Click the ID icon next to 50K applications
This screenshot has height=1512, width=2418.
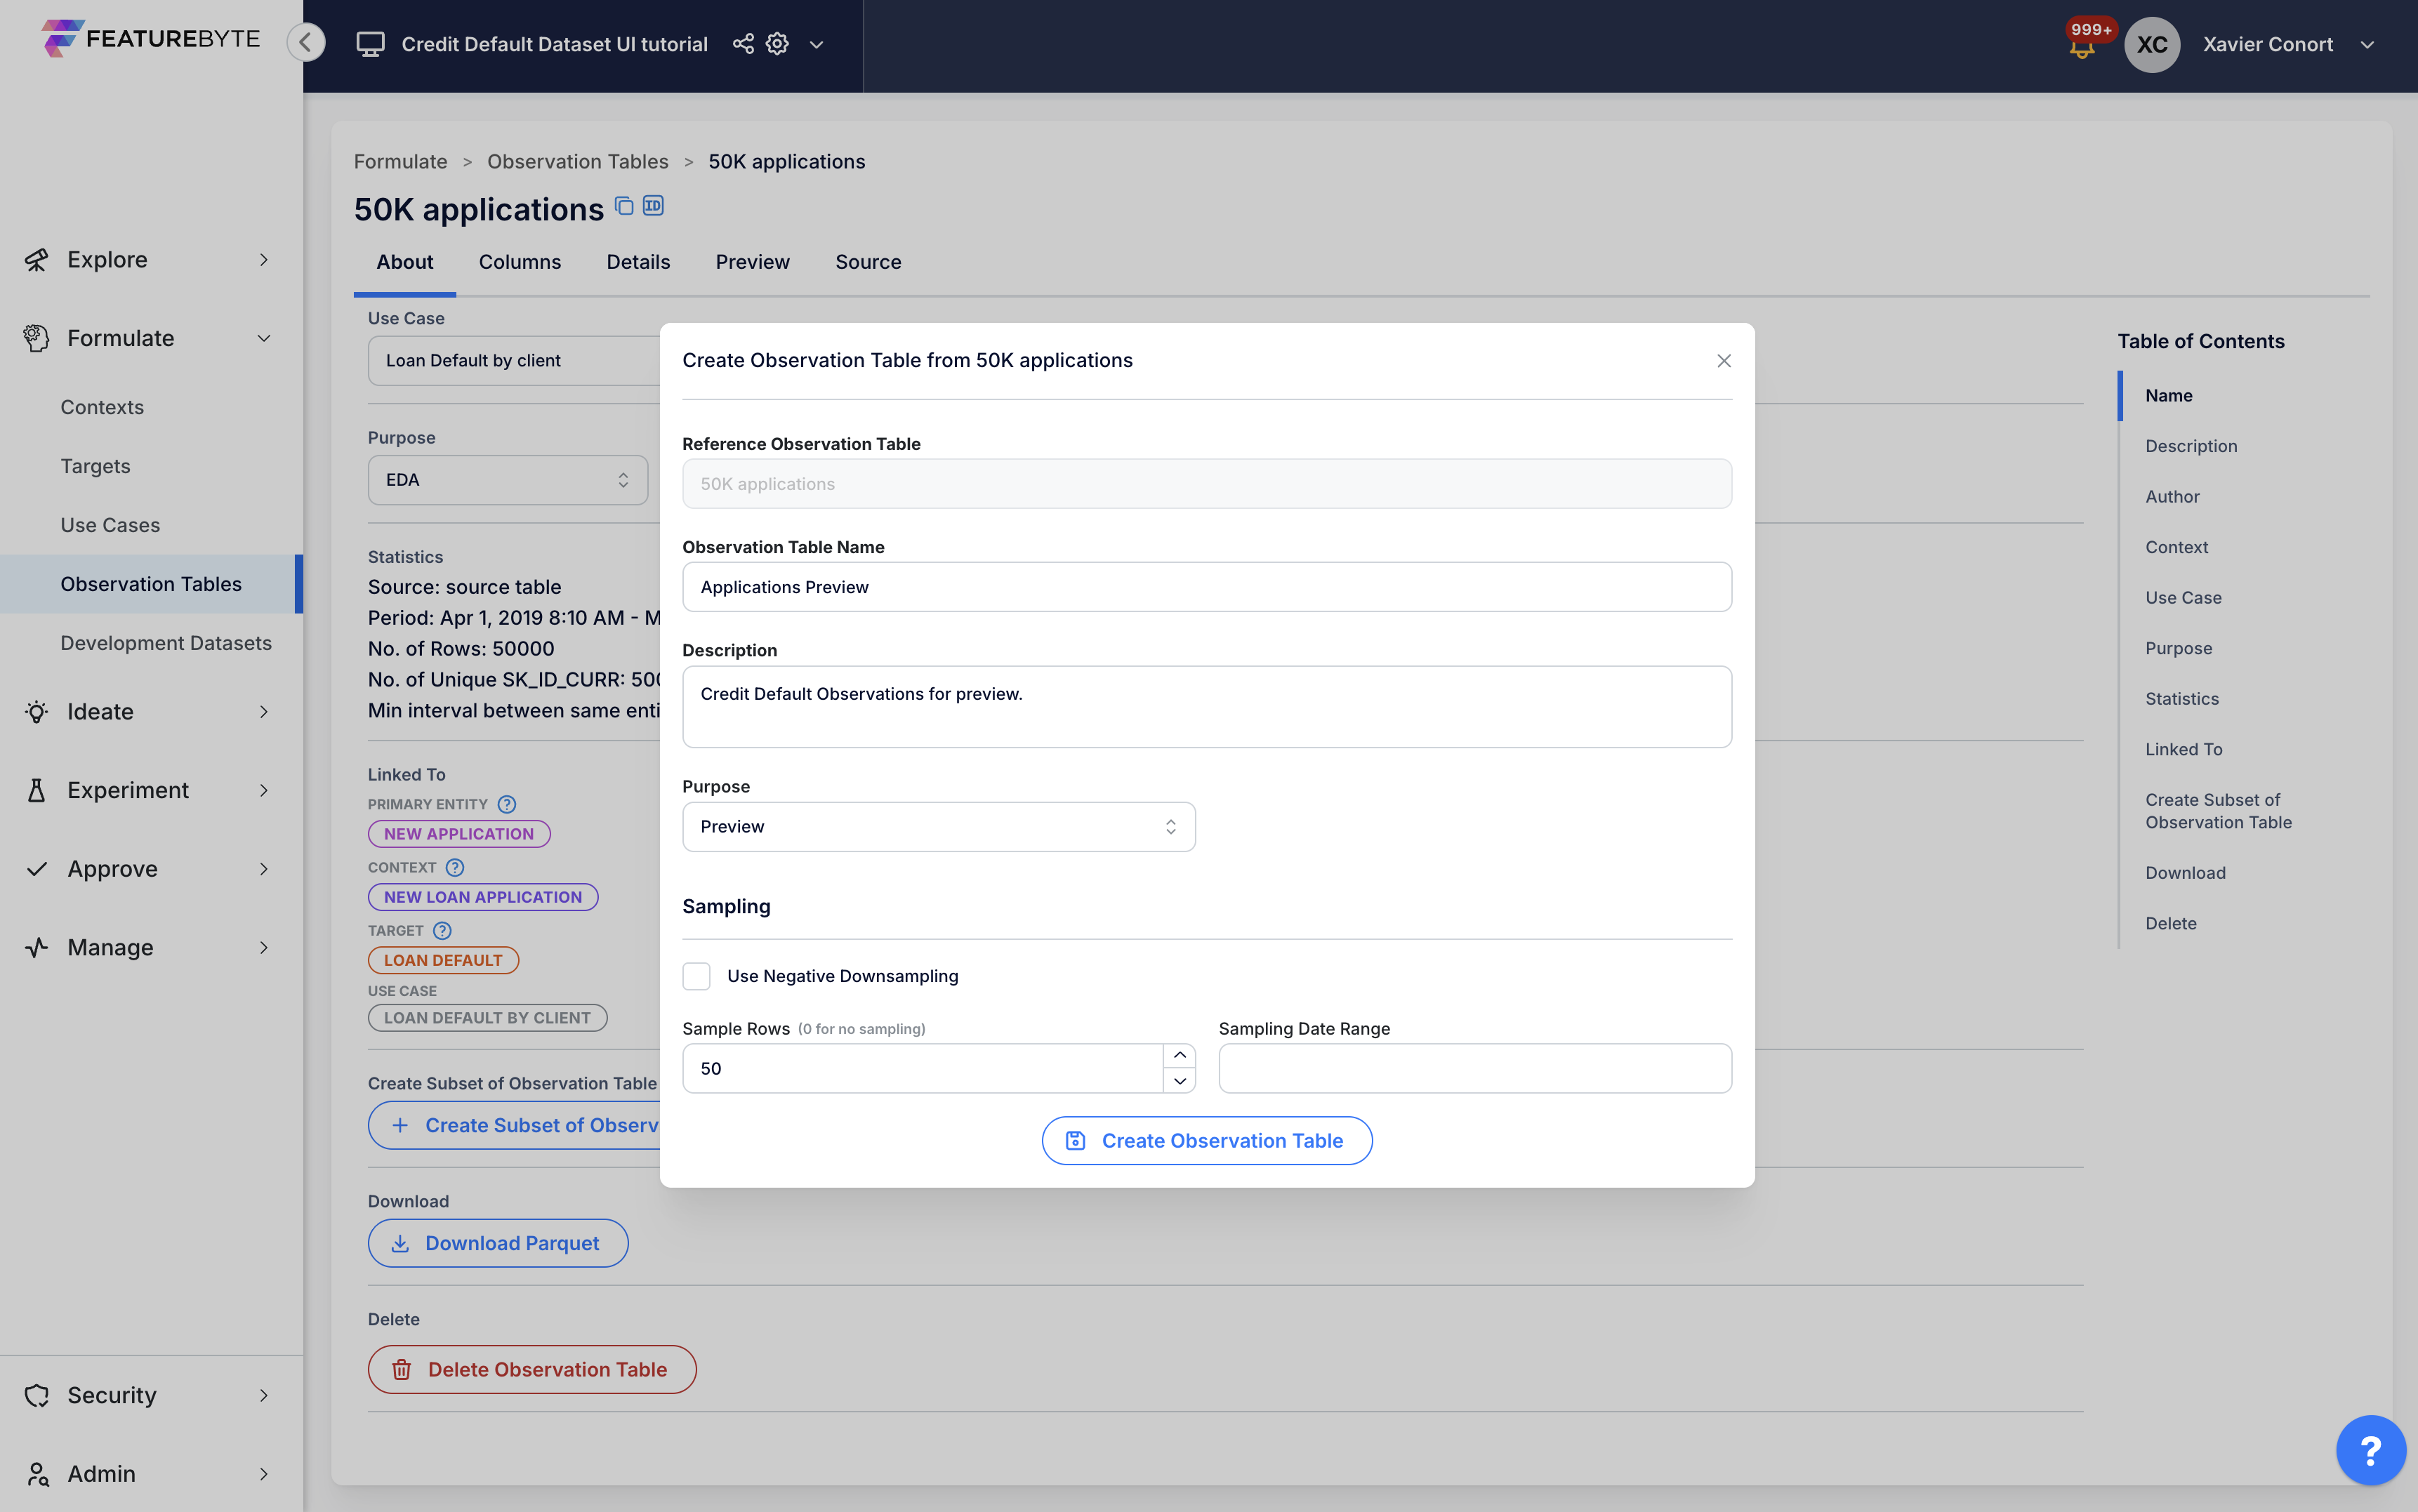point(653,206)
